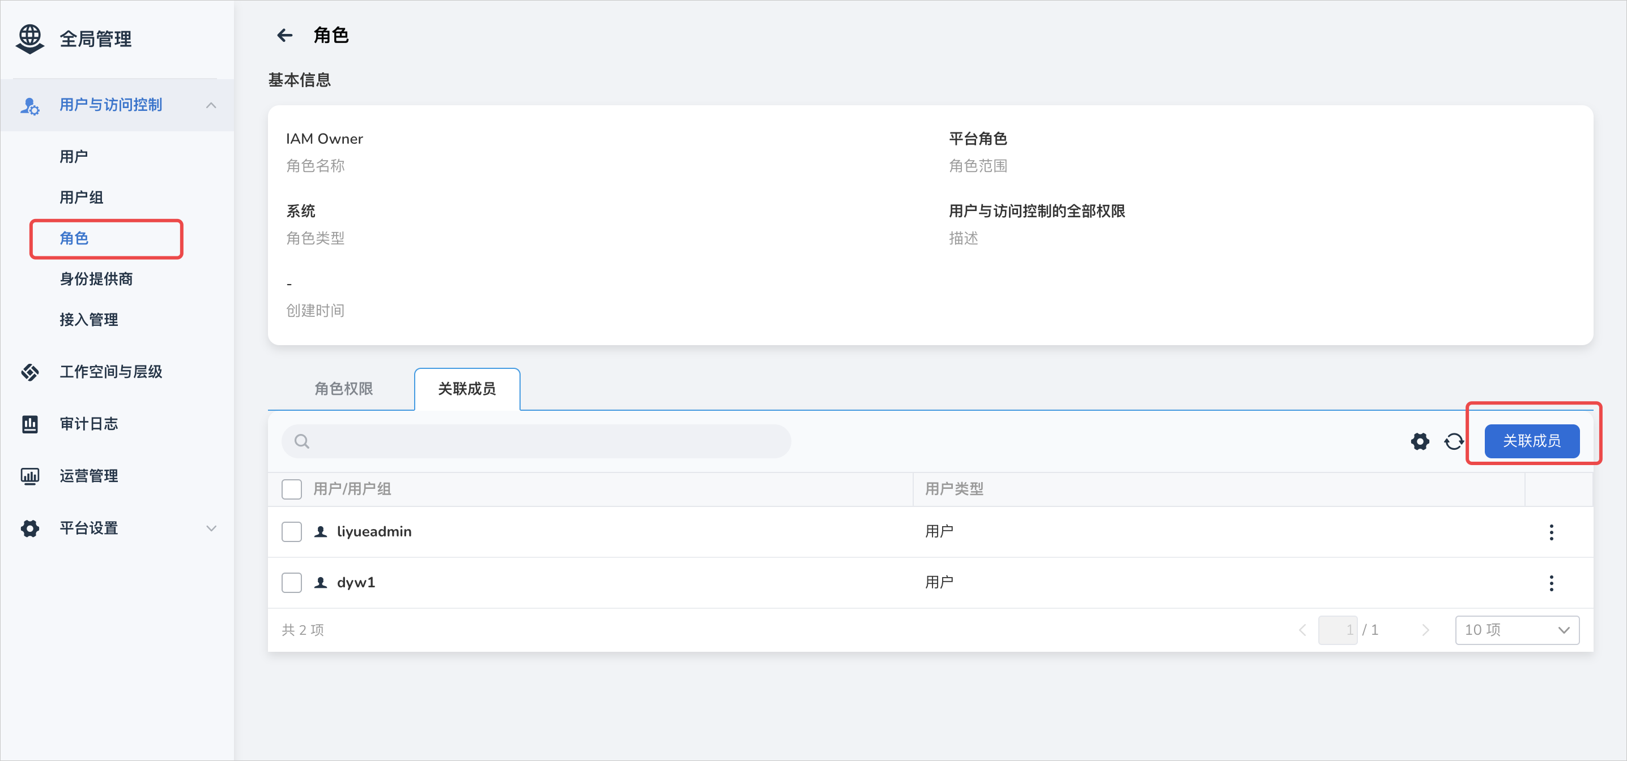Click the dyw1 member name

pyautogui.click(x=356, y=582)
